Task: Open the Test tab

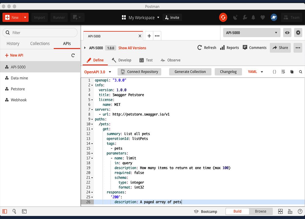Action: point(146,60)
